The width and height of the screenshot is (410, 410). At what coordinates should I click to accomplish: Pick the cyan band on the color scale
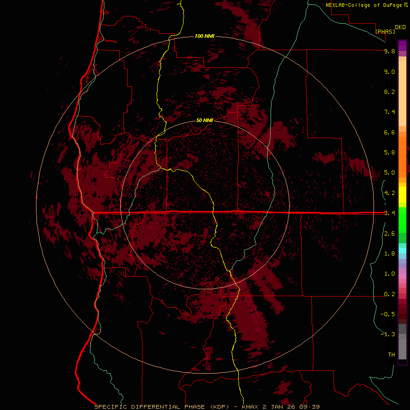coord(402,251)
